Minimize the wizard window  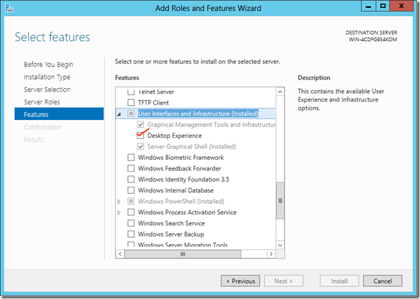click(x=368, y=7)
